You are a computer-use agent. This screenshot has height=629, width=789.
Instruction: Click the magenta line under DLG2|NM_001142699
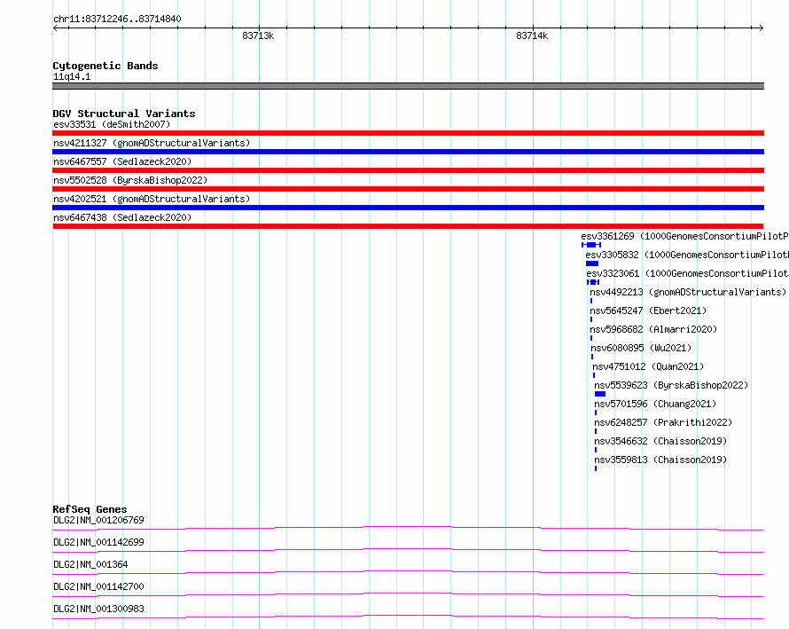[x=408, y=550]
